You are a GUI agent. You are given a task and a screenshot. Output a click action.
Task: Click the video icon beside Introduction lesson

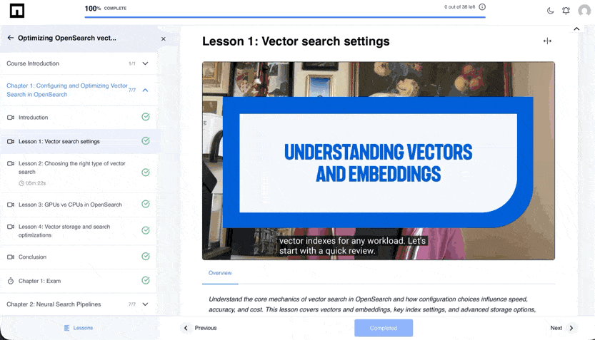coord(11,118)
